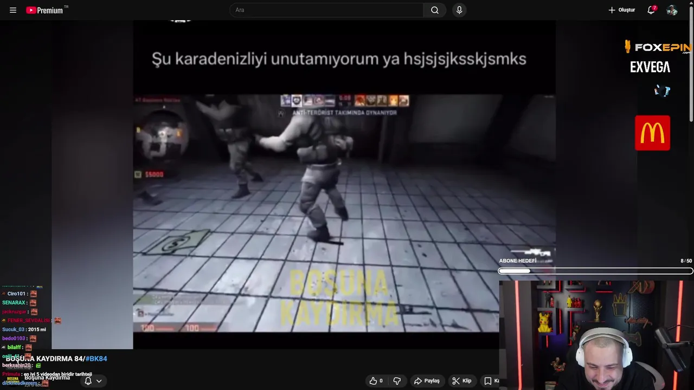
Task: Click the streamer webcam overlay
Action: 596,335
